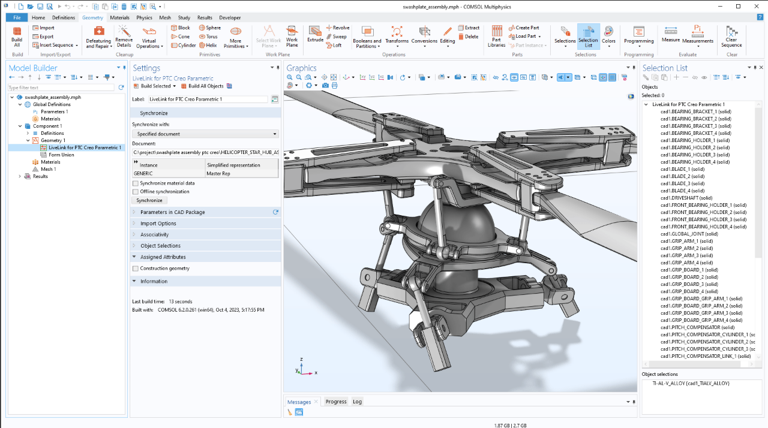Open the Synchronize with dropdown
Image resolution: width=768 pixels, height=428 pixels.
click(x=205, y=134)
